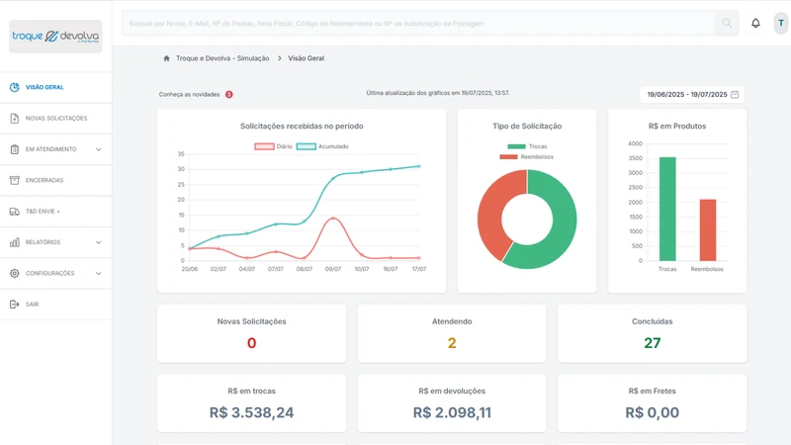Select Sair to log out
The height and width of the screenshot is (445, 791).
pos(55,305)
